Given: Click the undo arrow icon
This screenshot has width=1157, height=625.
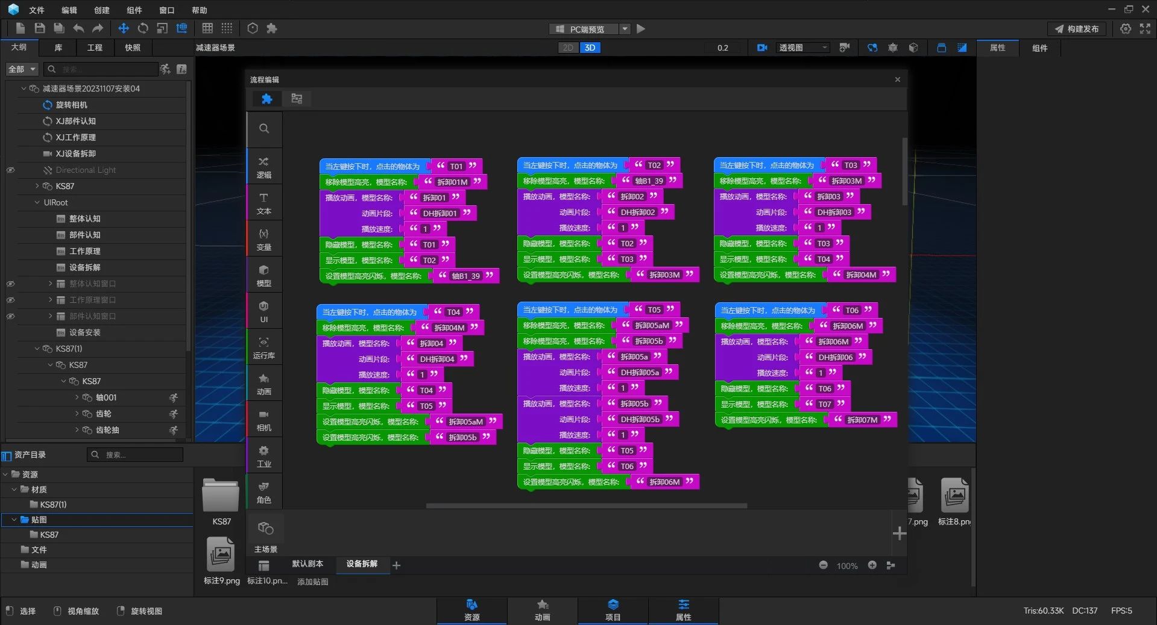Looking at the screenshot, I should [x=78, y=28].
